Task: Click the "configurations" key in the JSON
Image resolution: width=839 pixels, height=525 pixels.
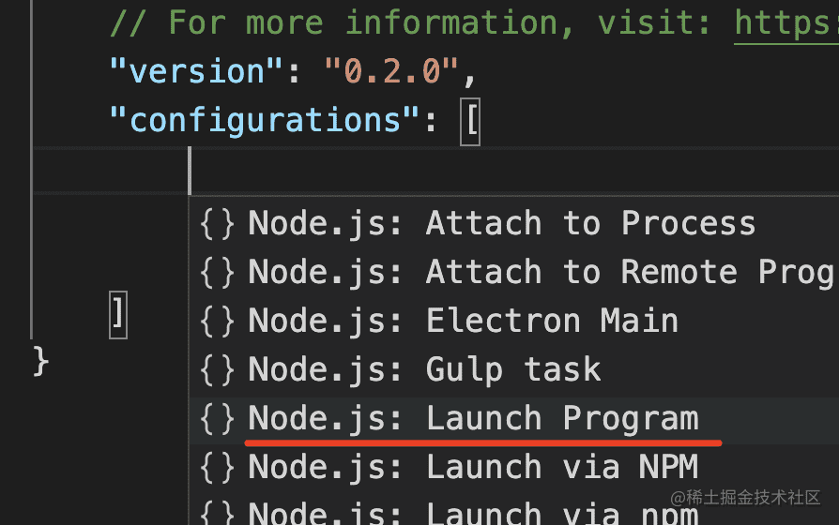Action: [x=267, y=121]
